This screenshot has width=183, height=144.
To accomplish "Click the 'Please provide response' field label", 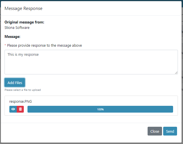I will coord(44,45).
